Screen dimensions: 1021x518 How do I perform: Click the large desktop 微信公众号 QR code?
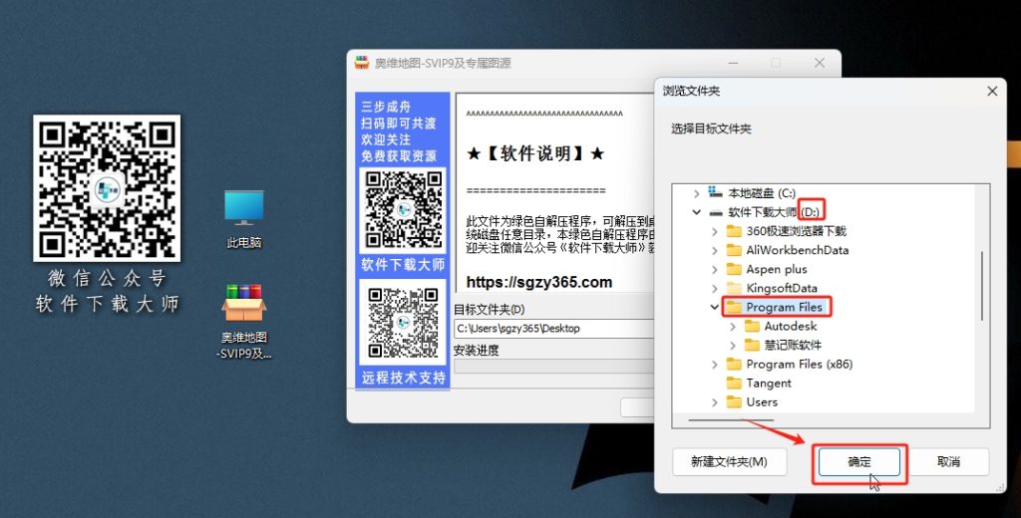(x=107, y=188)
